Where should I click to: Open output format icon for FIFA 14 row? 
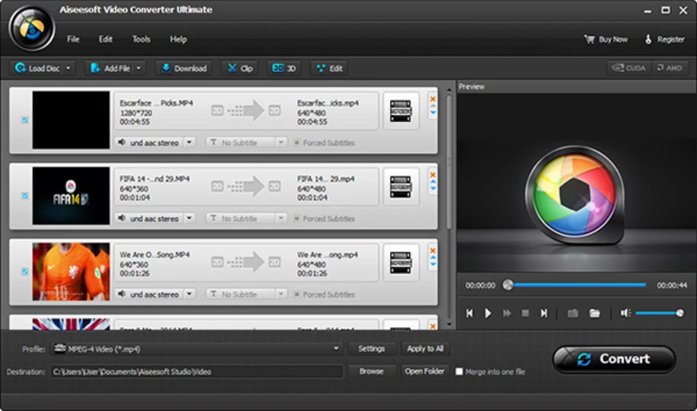(x=400, y=187)
